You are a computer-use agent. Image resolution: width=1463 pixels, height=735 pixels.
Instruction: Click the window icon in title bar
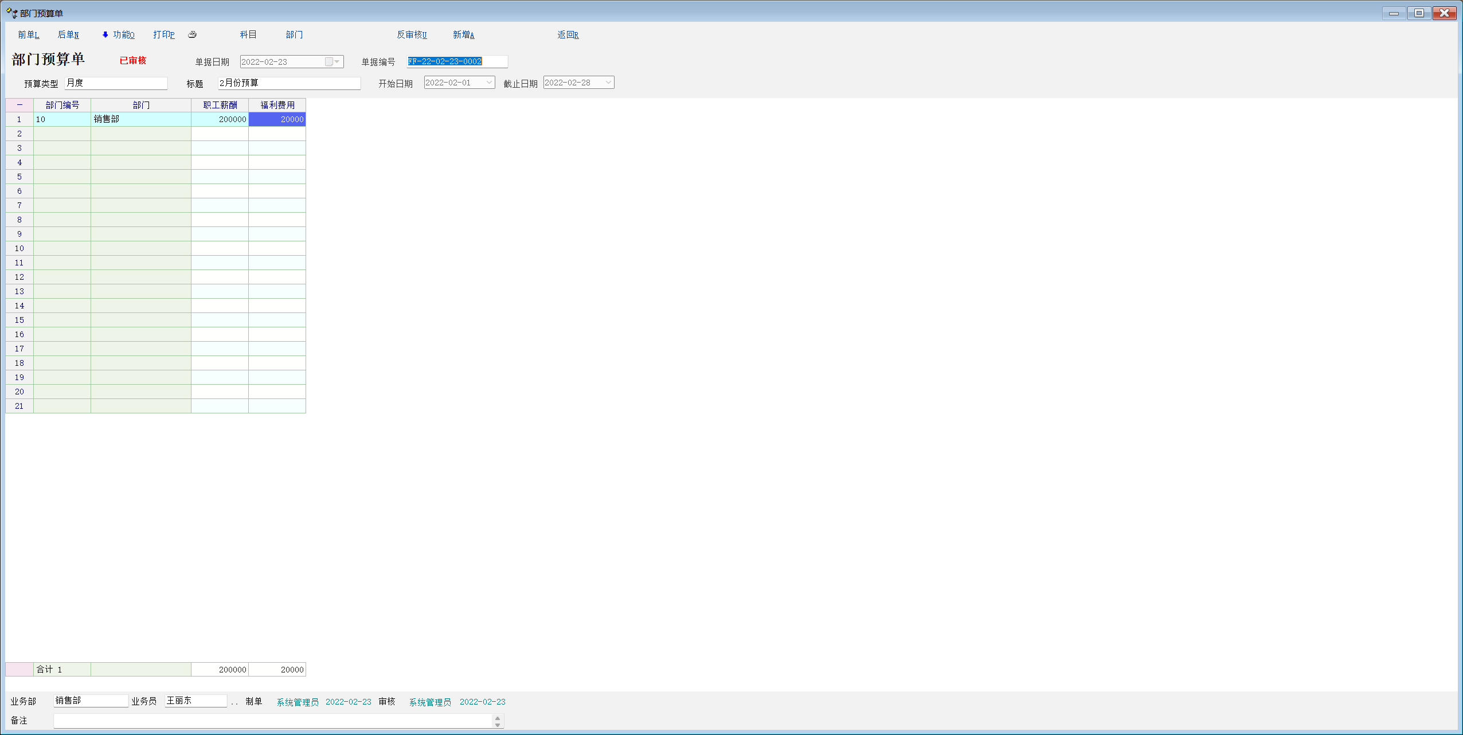(x=11, y=13)
